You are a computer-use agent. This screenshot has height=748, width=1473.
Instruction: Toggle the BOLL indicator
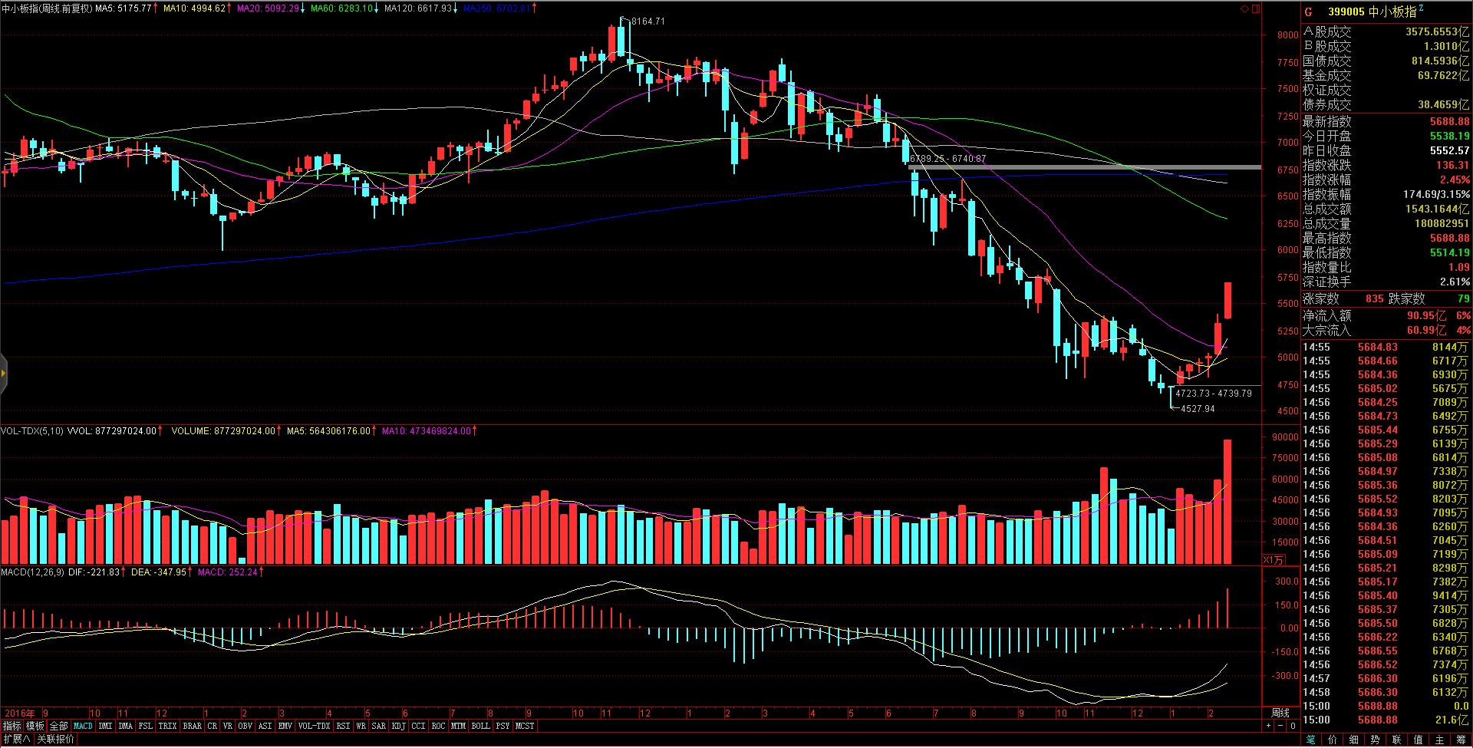[x=480, y=726]
